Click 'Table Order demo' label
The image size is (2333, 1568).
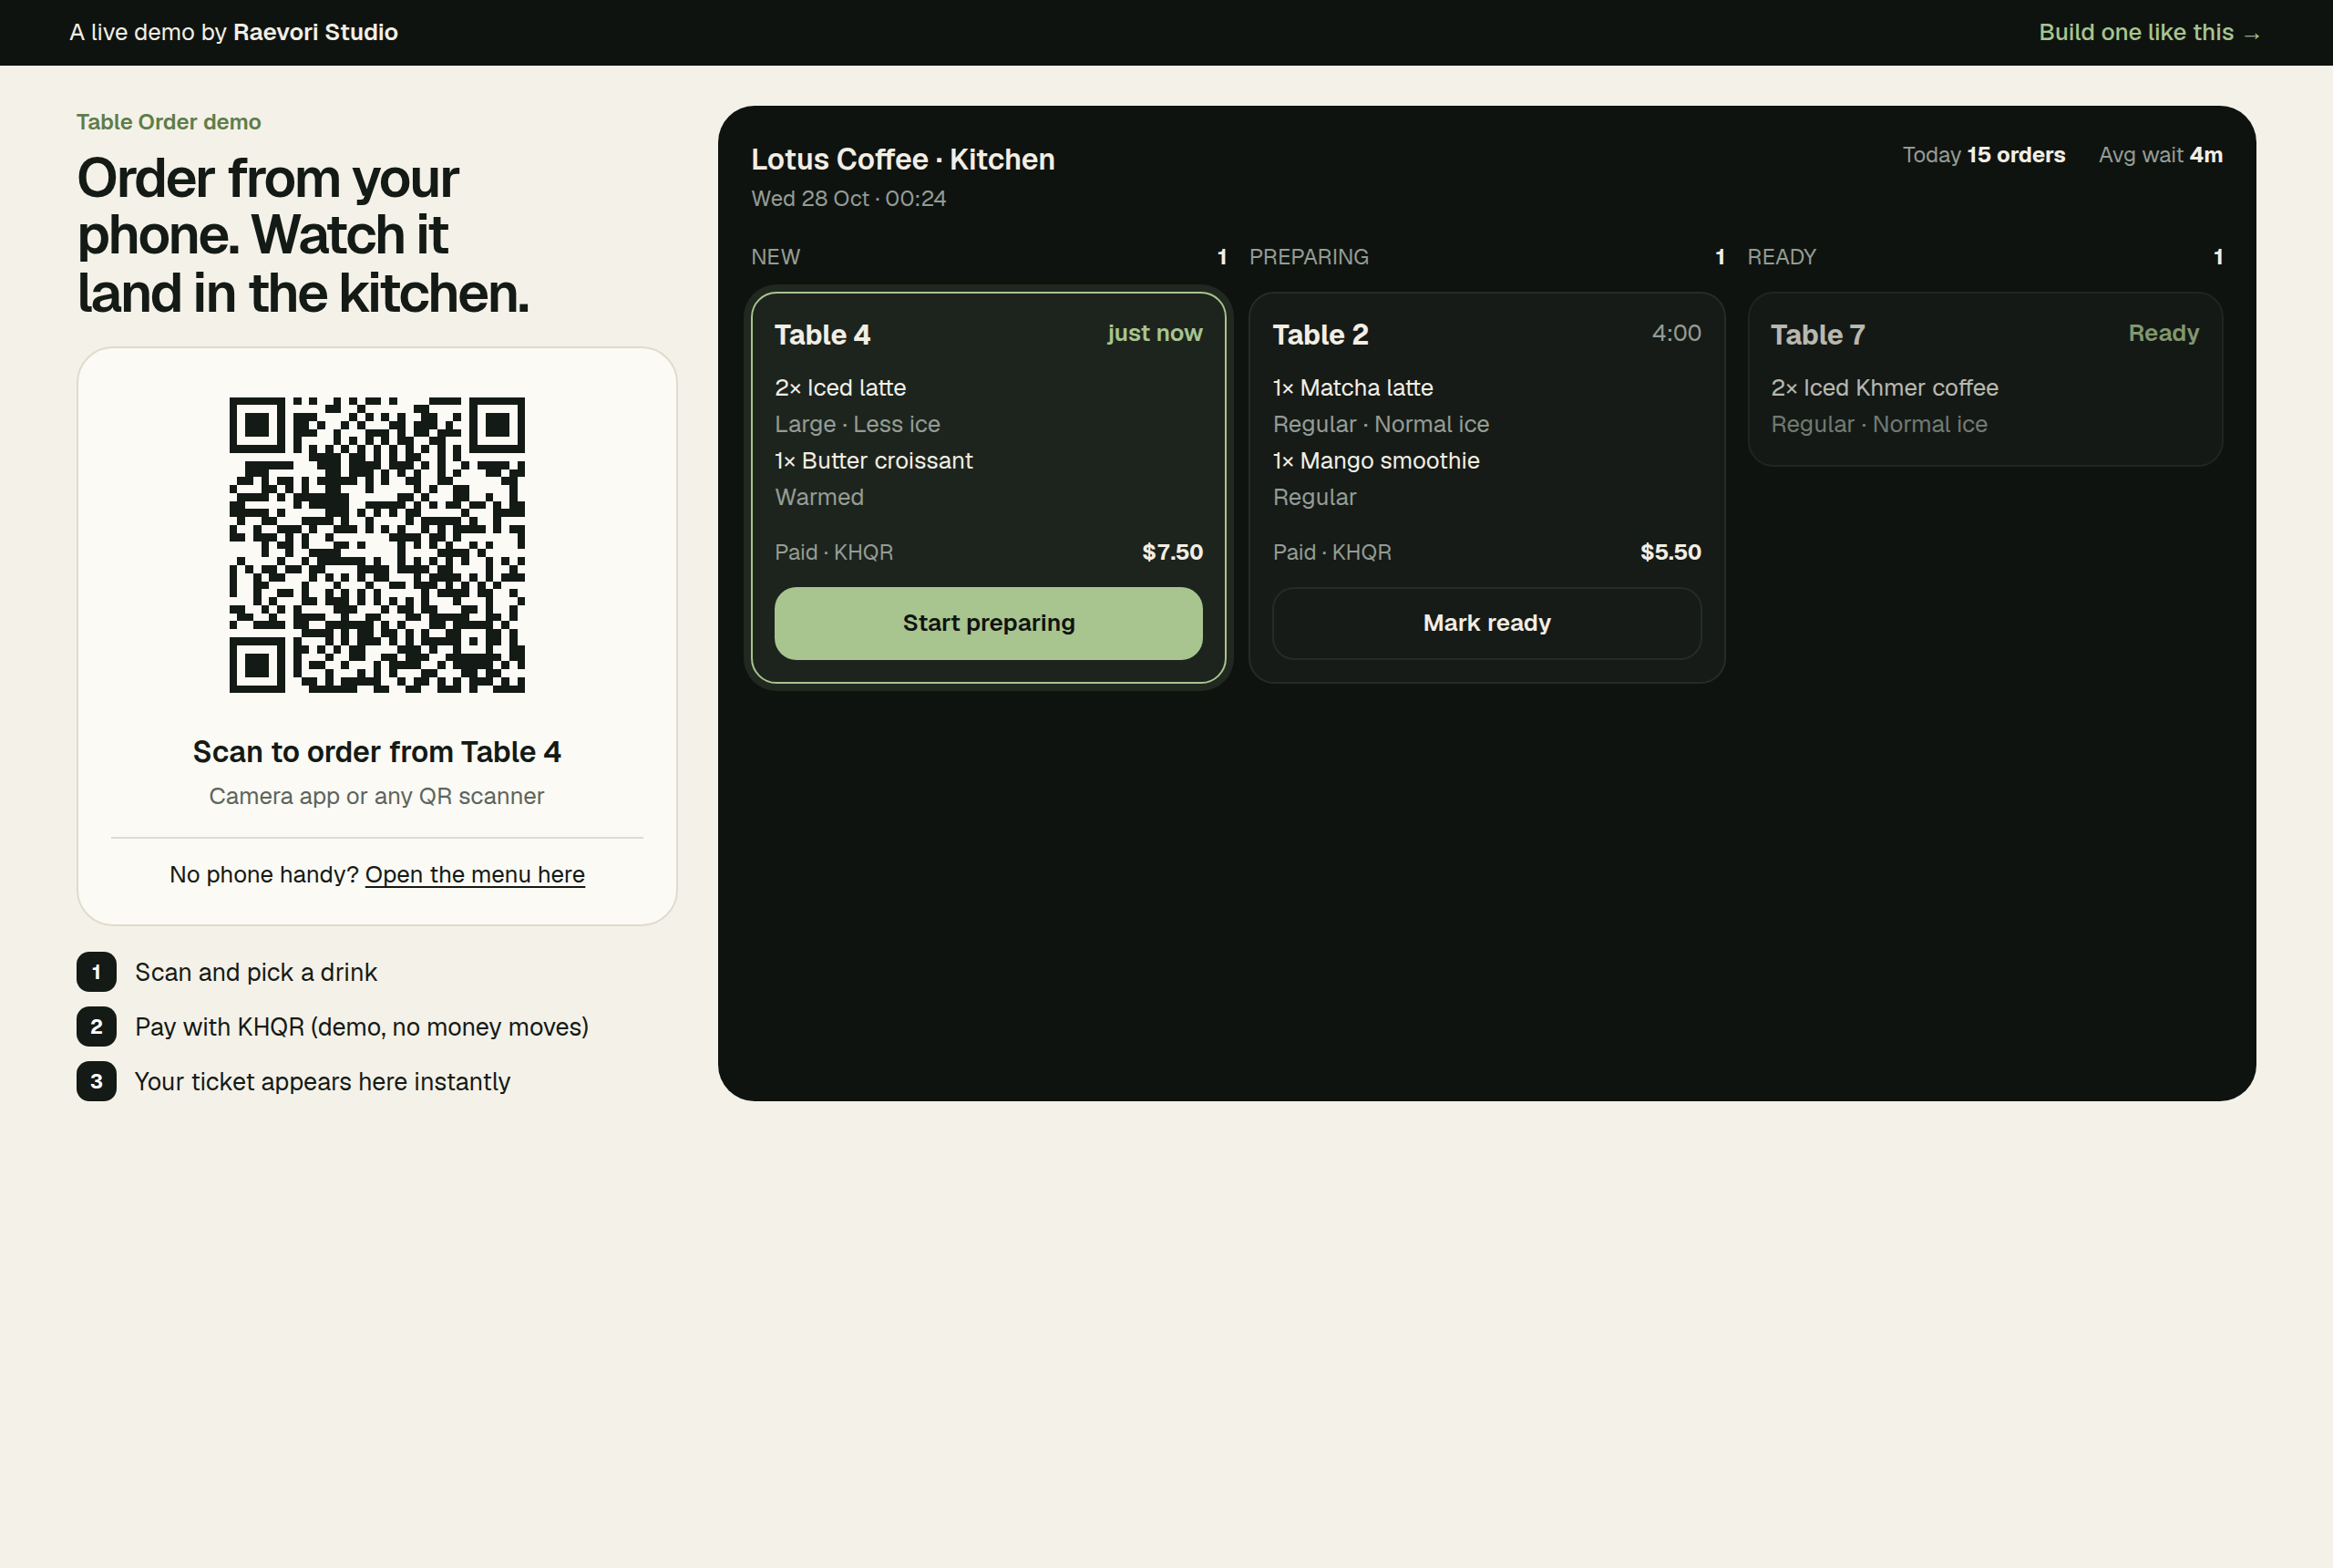[169, 122]
